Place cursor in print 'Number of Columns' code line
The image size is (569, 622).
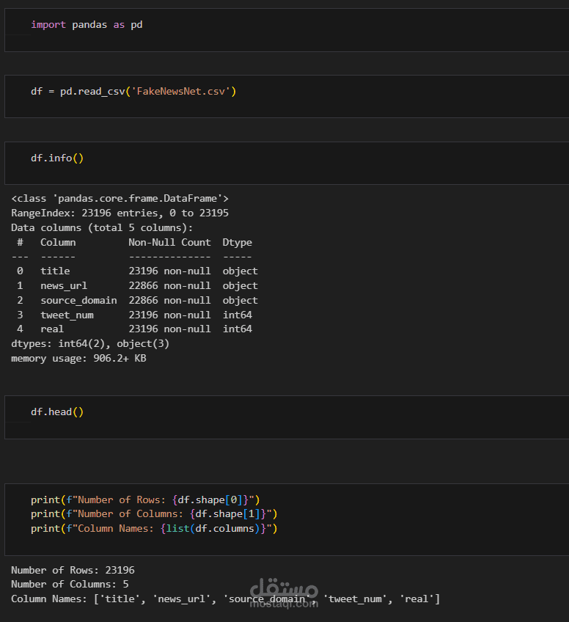pyautogui.click(x=154, y=514)
